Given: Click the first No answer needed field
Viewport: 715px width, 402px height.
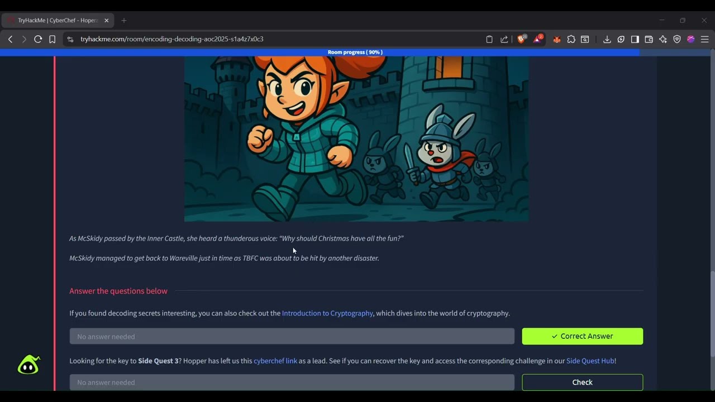Looking at the screenshot, I should pyautogui.click(x=292, y=336).
